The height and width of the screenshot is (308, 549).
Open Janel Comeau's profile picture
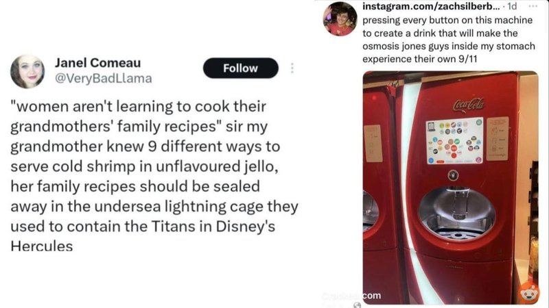click(27, 71)
